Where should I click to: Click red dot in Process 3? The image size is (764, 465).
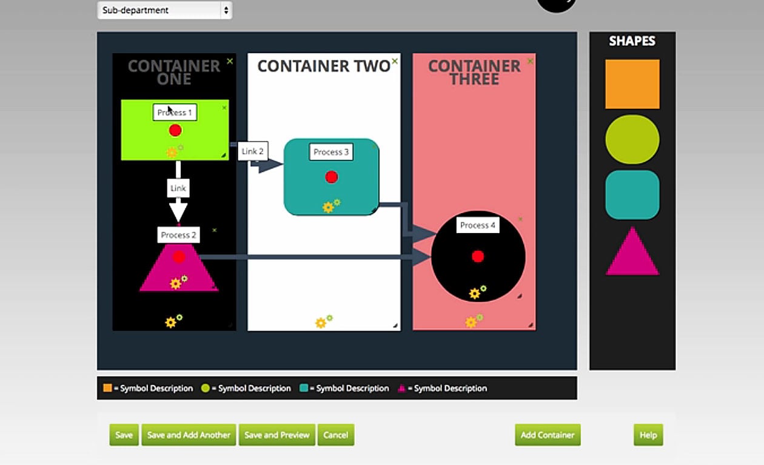click(x=331, y=177)
